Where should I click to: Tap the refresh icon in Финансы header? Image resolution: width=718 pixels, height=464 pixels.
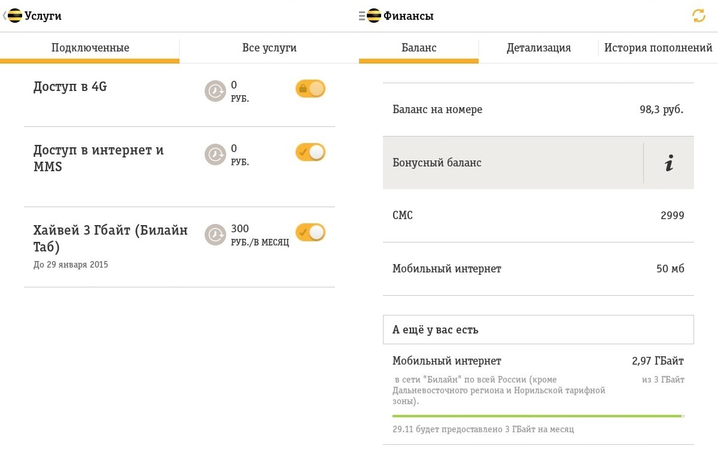coord(699,16)
